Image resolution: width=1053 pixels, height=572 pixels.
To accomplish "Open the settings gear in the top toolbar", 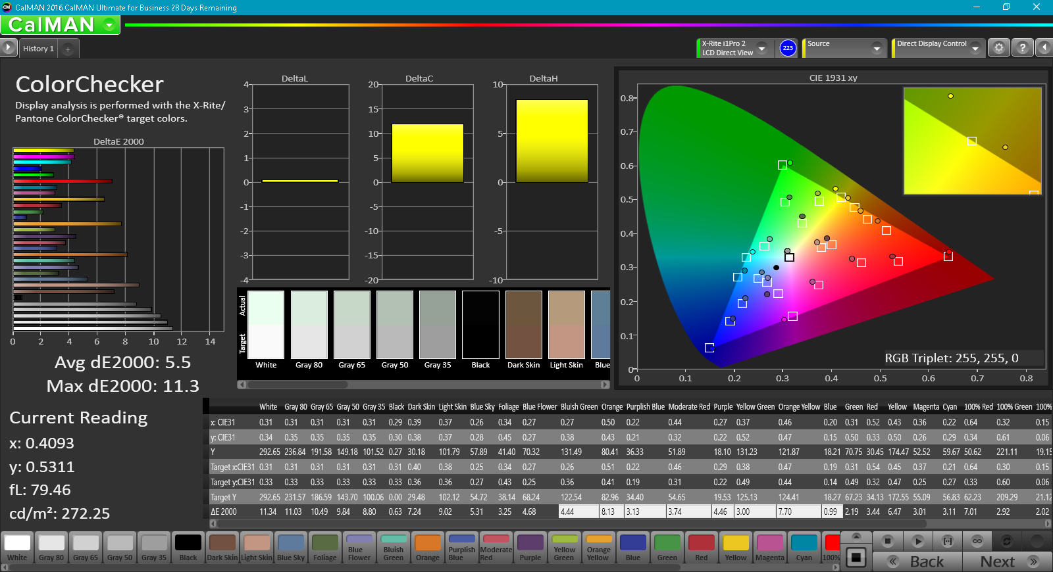I will coord(998,48).
